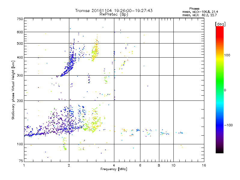Click x-axis tick label '2'
This screenshot has height=180, width=240.
click(69, 165)
